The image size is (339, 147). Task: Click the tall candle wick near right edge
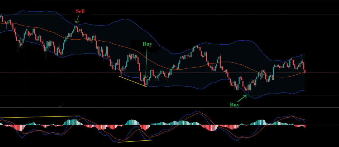coord(301,56)
